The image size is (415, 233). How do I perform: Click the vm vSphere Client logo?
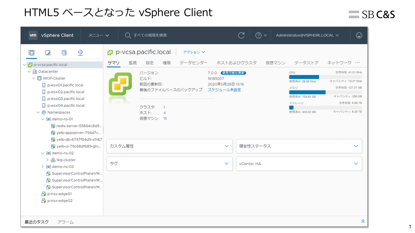(51, 35)
